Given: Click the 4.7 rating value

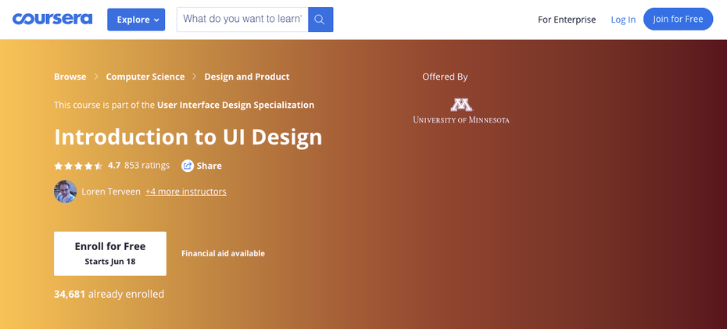Looking at the screenshot, I should coord(114,166).
